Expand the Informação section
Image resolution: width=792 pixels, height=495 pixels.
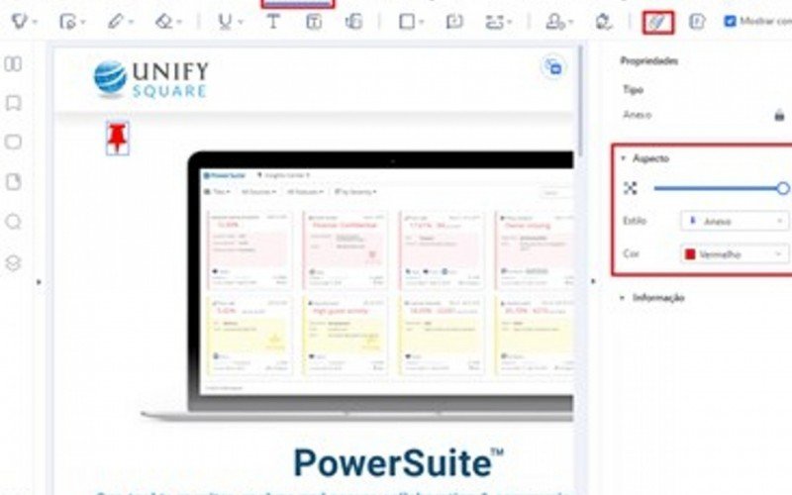pos(623,298)
